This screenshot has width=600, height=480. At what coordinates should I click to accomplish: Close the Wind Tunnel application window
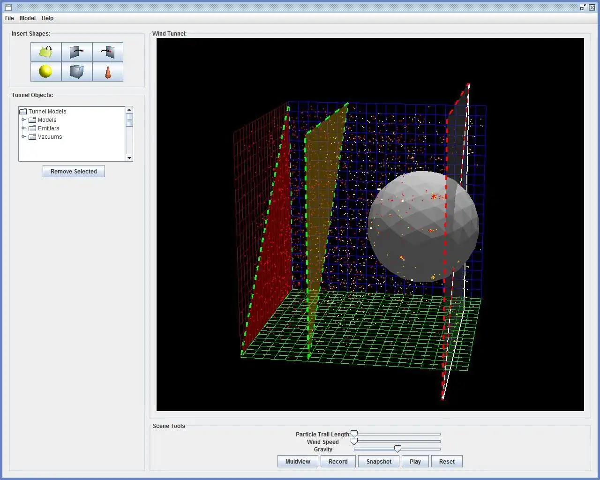pos(592,7)
